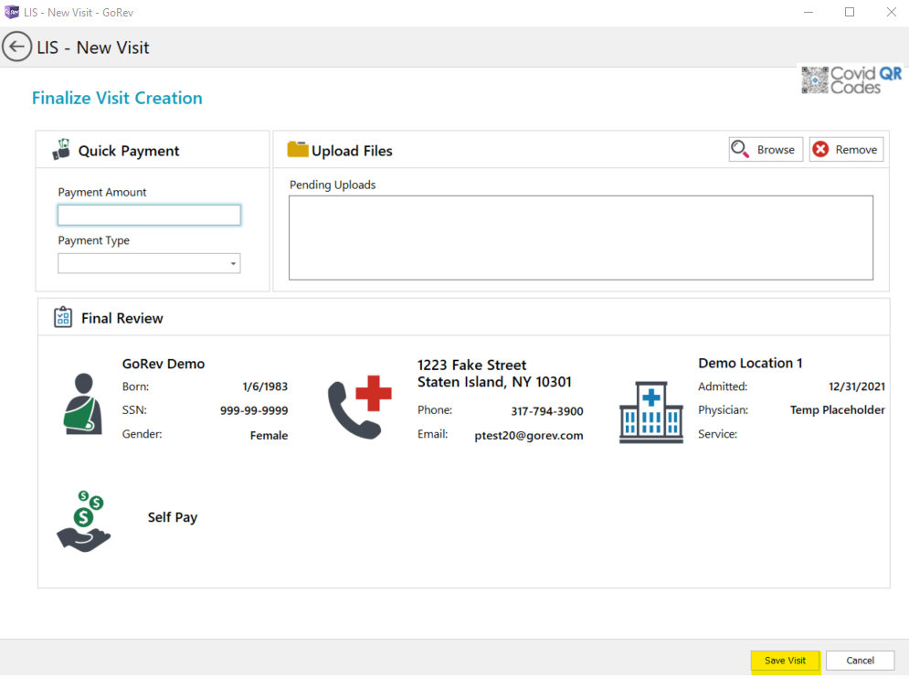Viewport: 909px width, 678px height.
Task: Click the patient with arm sling icon
Action: pyautogui.click(x=83, y=404)
